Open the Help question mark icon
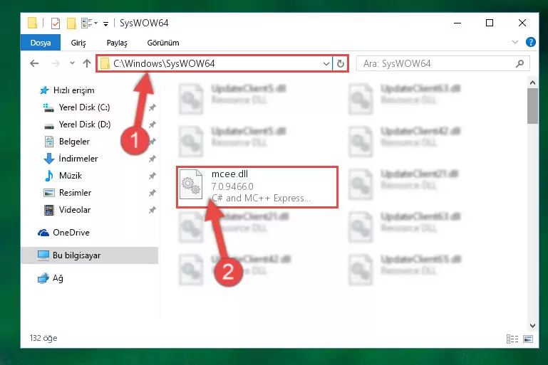The image size is (548, 365). 530,42
